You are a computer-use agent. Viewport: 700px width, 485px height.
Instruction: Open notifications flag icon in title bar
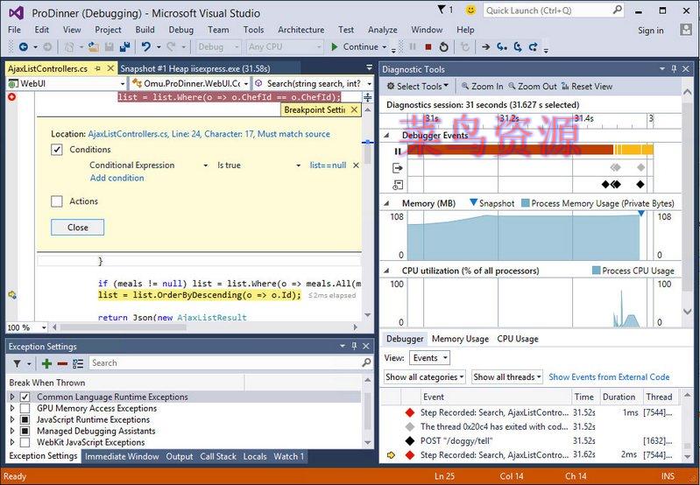tap(442, 10)
